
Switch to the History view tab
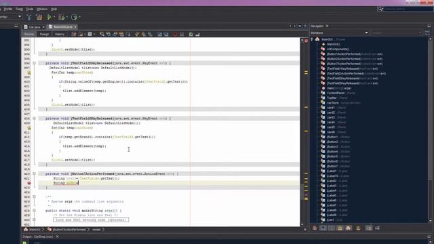click(x=60, y=34)
